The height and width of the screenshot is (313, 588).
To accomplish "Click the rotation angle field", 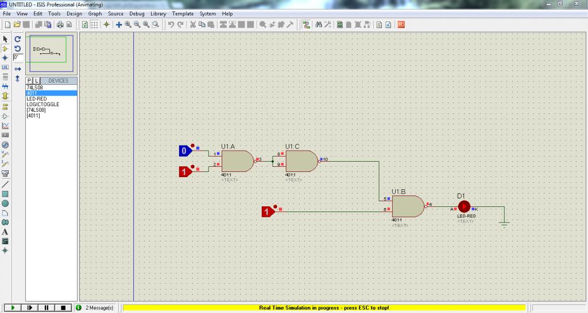I will coord(18,58).
